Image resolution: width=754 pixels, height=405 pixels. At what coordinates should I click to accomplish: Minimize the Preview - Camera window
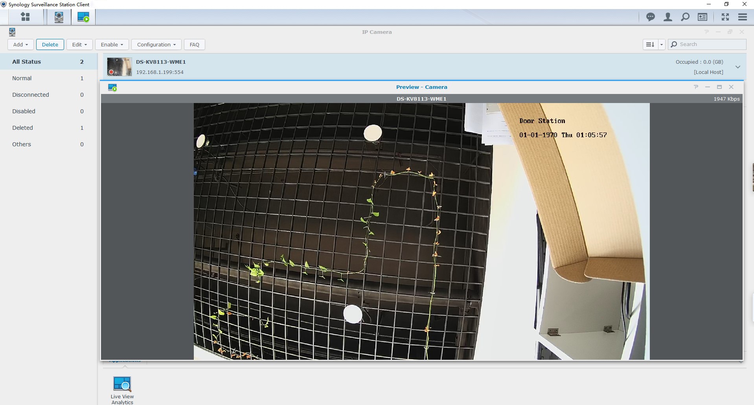[x=708, y=87]
